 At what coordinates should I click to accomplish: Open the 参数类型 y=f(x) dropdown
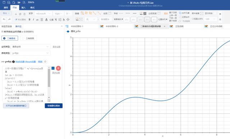tap(31, 53)
